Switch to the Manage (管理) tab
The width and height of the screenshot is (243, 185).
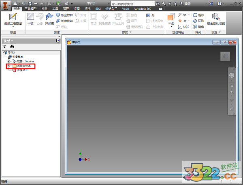click(66, 9)
